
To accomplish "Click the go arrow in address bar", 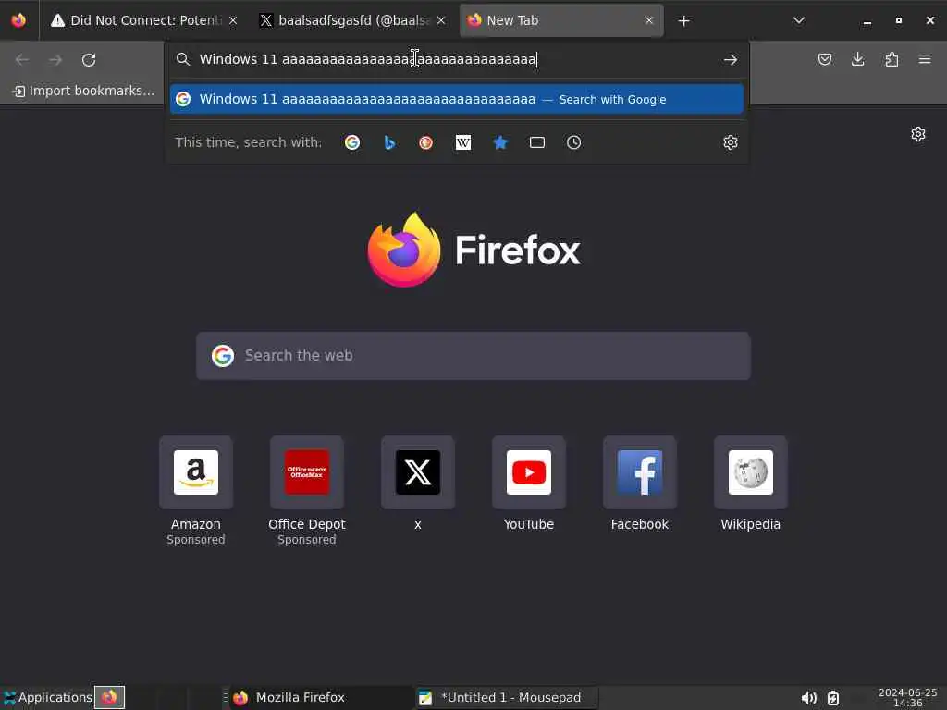I will 731,60.
